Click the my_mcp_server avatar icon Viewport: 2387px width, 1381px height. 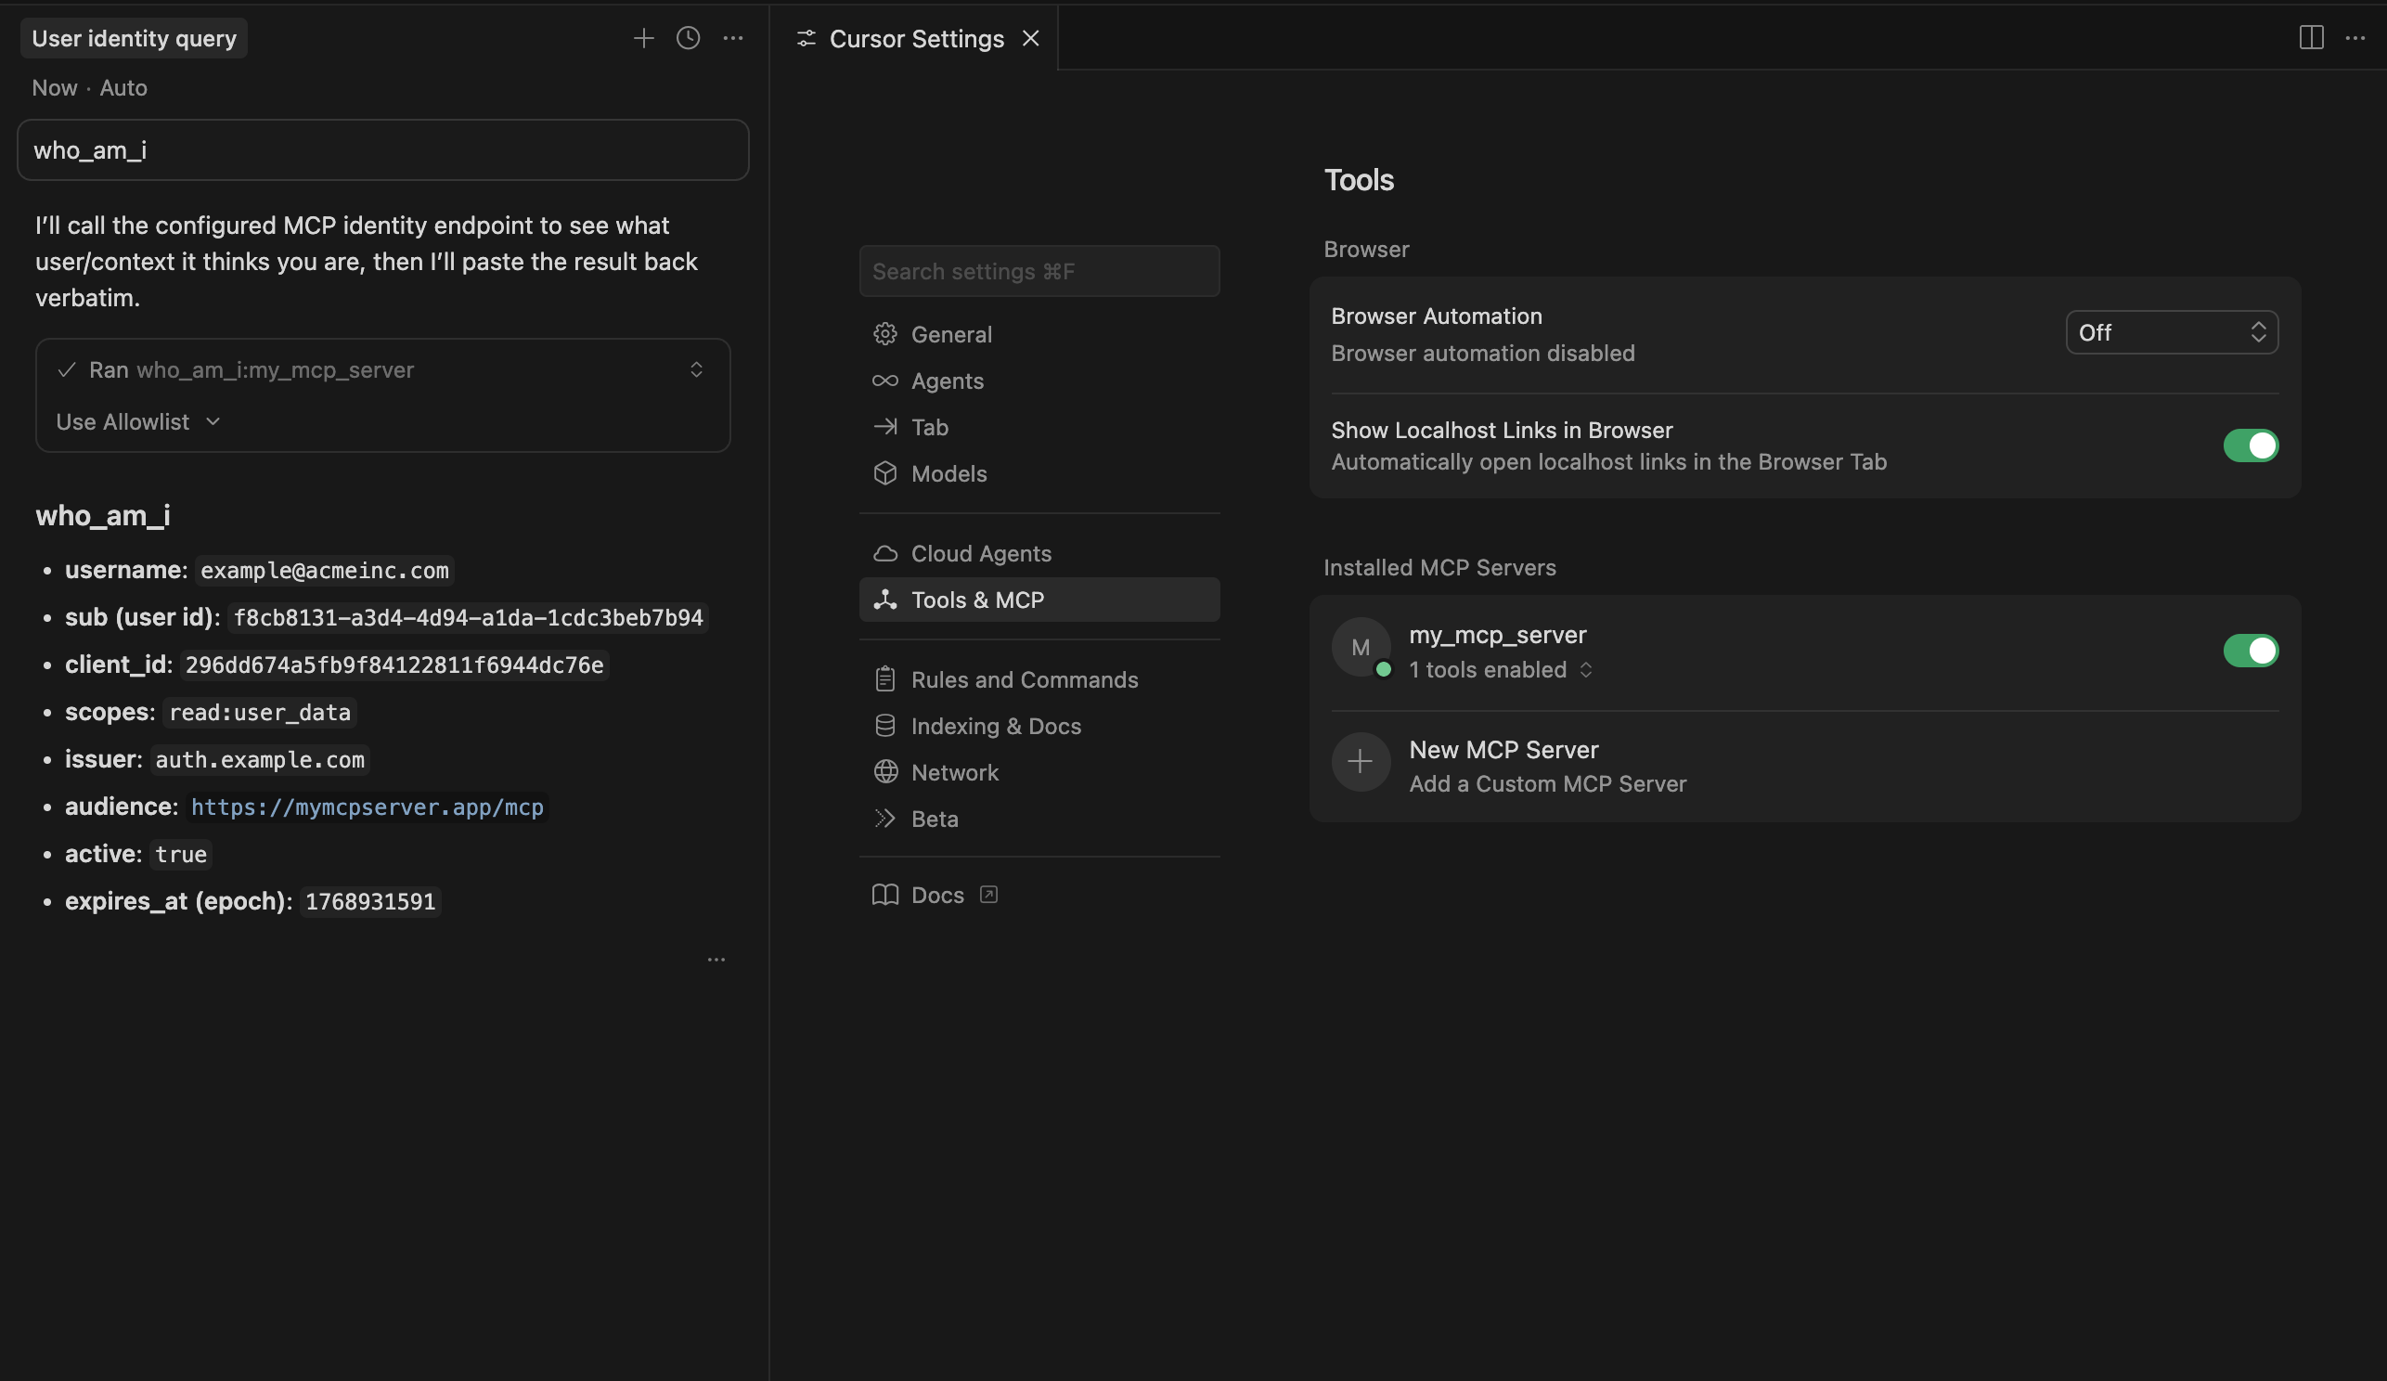(1361, 647)
